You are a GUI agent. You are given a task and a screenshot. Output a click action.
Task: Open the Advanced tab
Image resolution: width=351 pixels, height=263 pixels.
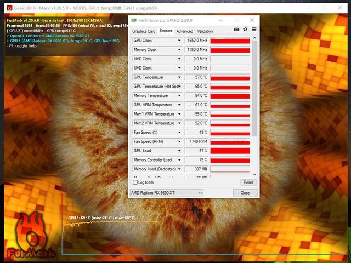[x=185, y=31]
